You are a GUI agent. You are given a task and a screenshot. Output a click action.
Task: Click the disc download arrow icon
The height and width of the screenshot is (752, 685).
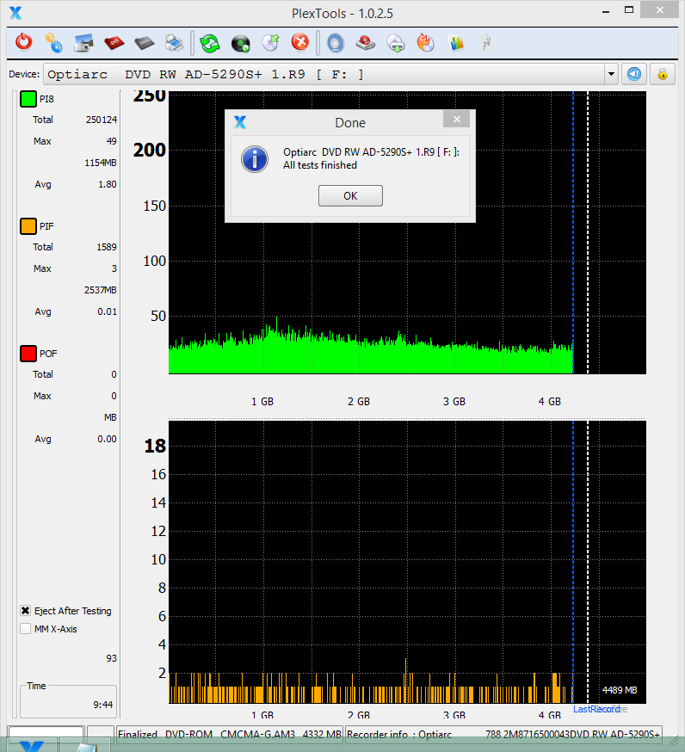pyautogui.click(x=396, y=43)
